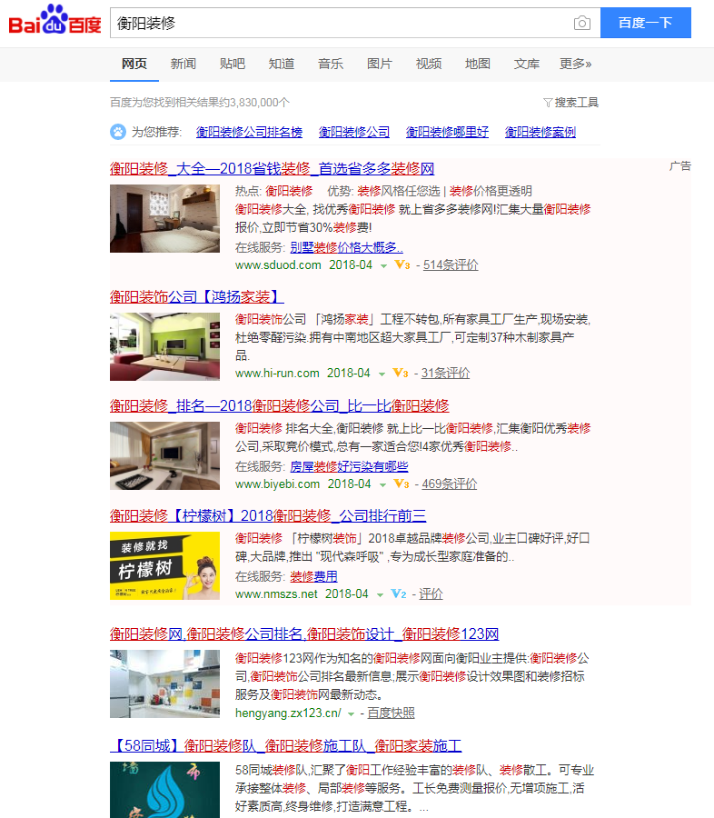Switch to the 新闻 tab
The width and height of the screenshot is (714, 818).
point(183,64)
